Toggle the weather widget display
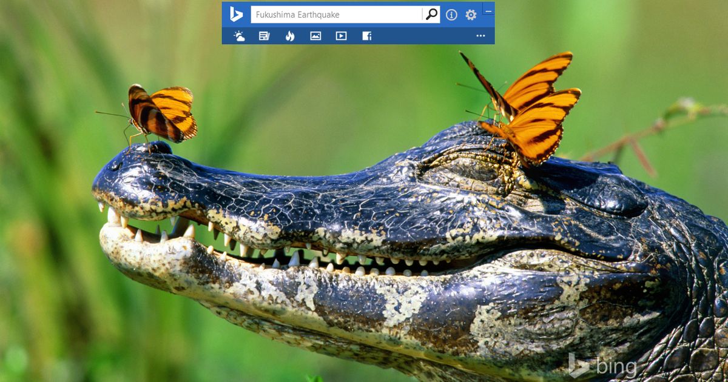The width and height of the screenshot is (728, 382). point(239,36)
